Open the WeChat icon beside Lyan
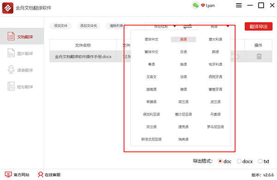 196,5
